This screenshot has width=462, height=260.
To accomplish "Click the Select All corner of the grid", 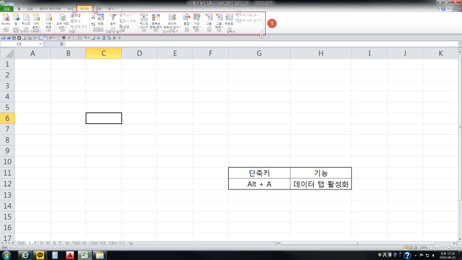I will tap(8, 53).
